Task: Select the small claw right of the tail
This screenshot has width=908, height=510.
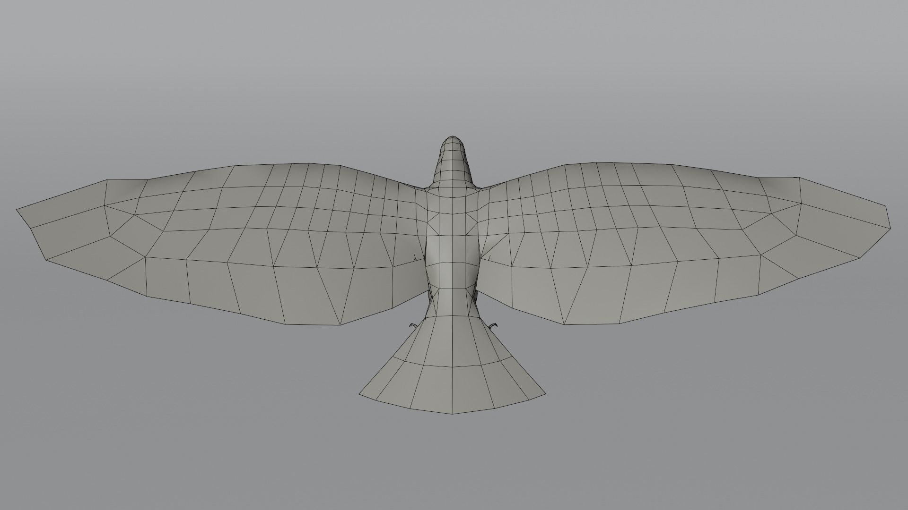Action: [493, 325]
